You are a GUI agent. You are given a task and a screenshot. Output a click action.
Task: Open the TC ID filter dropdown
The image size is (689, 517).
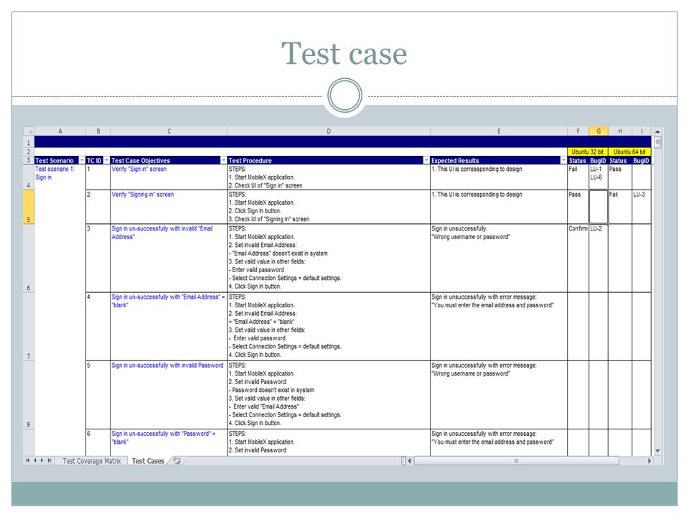(106, 160)
